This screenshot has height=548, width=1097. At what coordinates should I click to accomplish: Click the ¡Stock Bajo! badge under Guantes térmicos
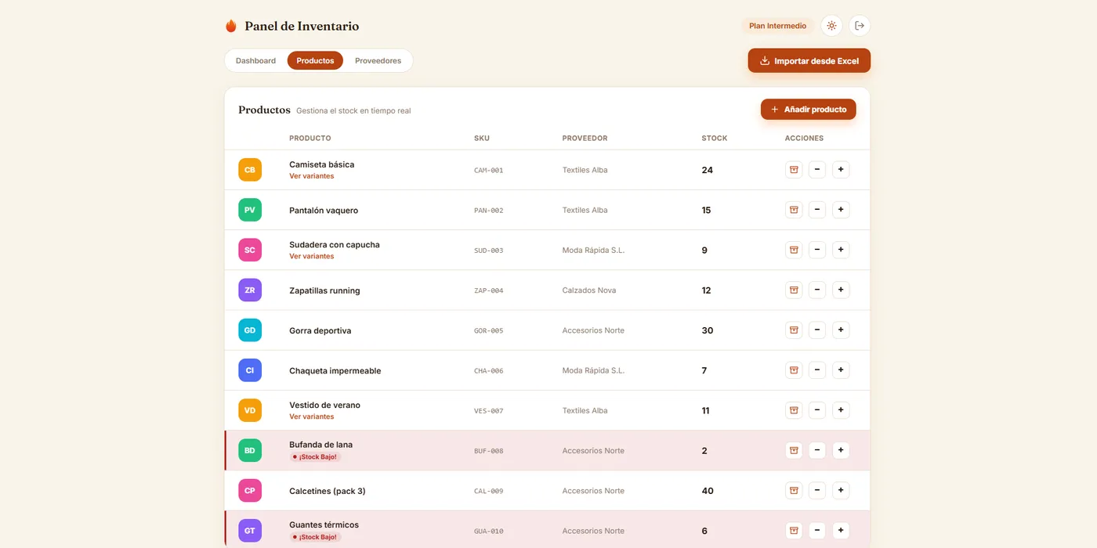coord(315,537)
